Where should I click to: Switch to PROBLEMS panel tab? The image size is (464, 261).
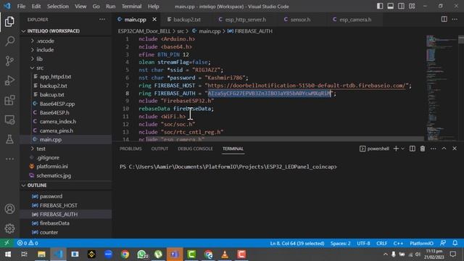130,149
